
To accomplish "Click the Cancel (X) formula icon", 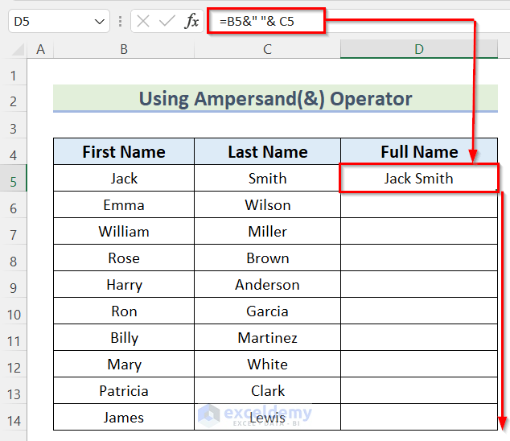I will pos(143,22).
